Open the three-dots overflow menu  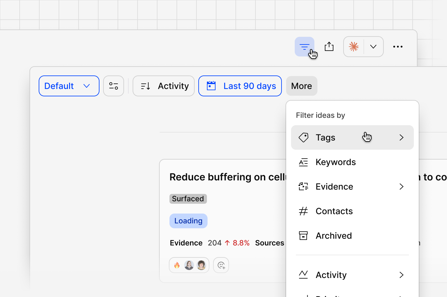point(398,47)
